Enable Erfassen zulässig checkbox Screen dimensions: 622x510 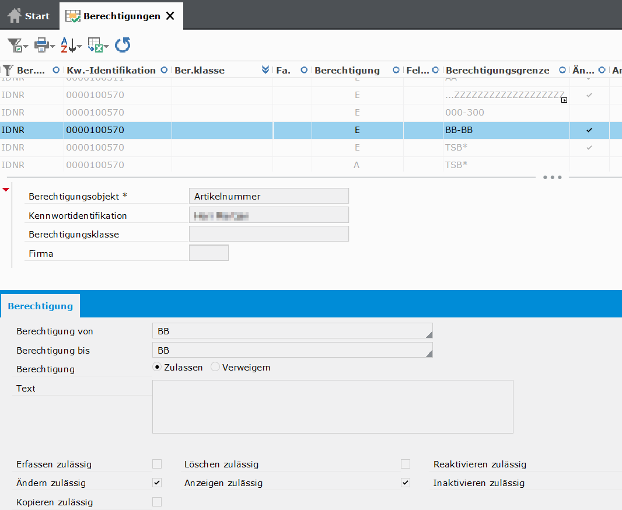tap(157, 463)
